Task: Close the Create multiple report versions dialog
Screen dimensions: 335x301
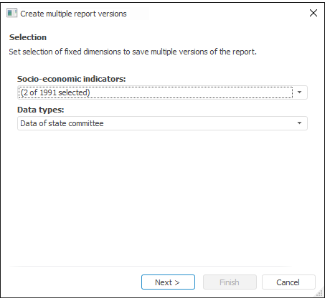Action: (x=313, y=13)
